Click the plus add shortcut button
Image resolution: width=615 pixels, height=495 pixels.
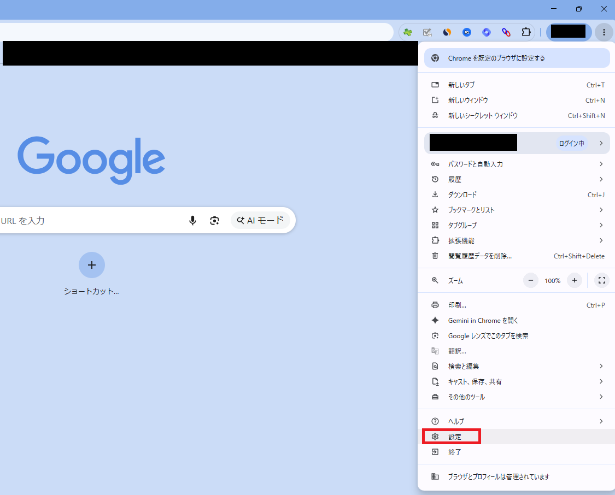(92, 265)
